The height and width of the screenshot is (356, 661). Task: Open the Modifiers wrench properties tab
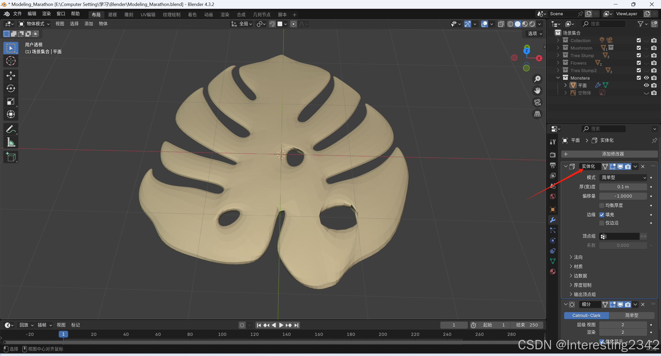[553, 220]
